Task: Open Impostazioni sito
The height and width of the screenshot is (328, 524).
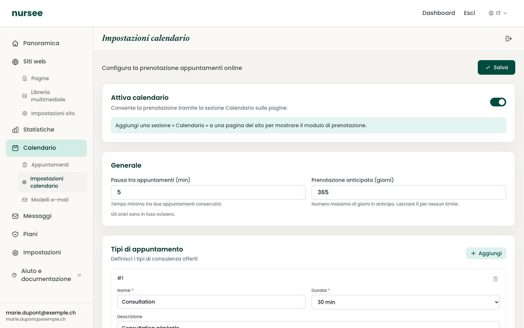Action: [x=52, y=113]
